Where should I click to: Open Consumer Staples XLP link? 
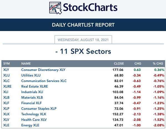39,109
